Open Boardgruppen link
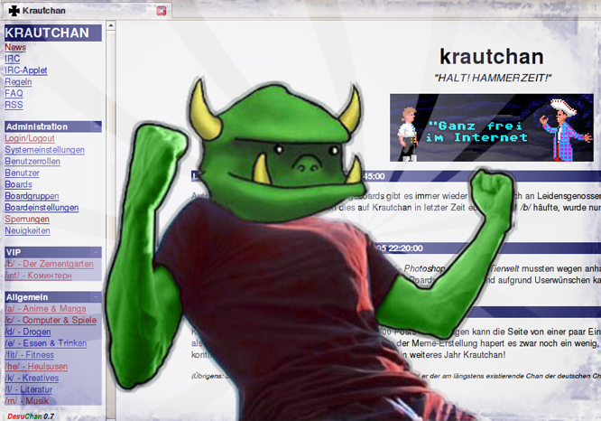This screenshot has width=601, height=421. tap(32, 196)
